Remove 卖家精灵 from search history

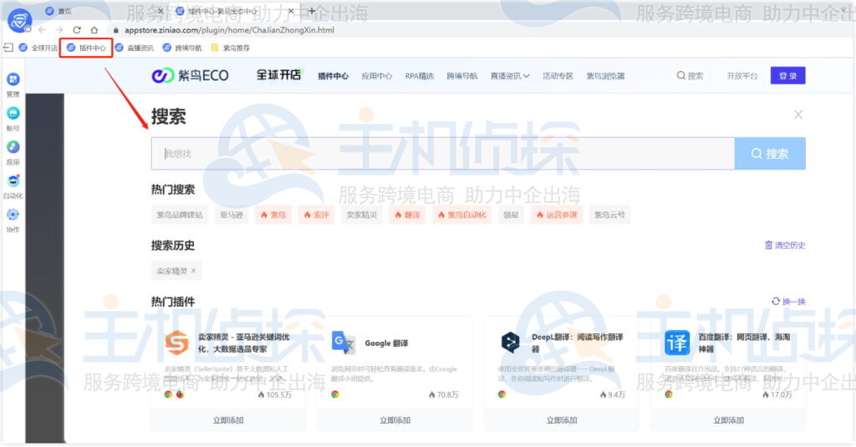(x=193, y=271)
